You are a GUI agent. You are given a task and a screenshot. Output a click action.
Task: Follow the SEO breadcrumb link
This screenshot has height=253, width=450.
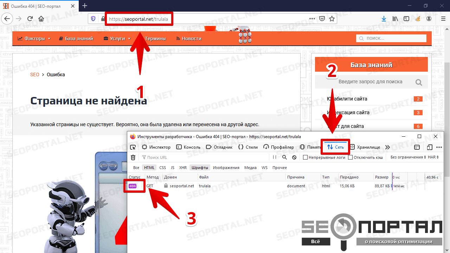tap(35, 74)
